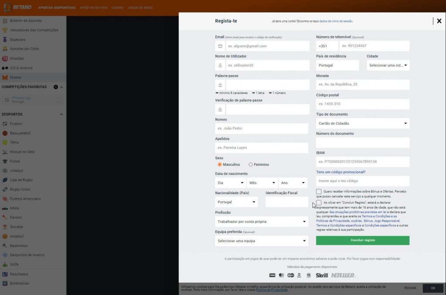
Task: Open the Equipa preferida dropdown
Action: 261,241
